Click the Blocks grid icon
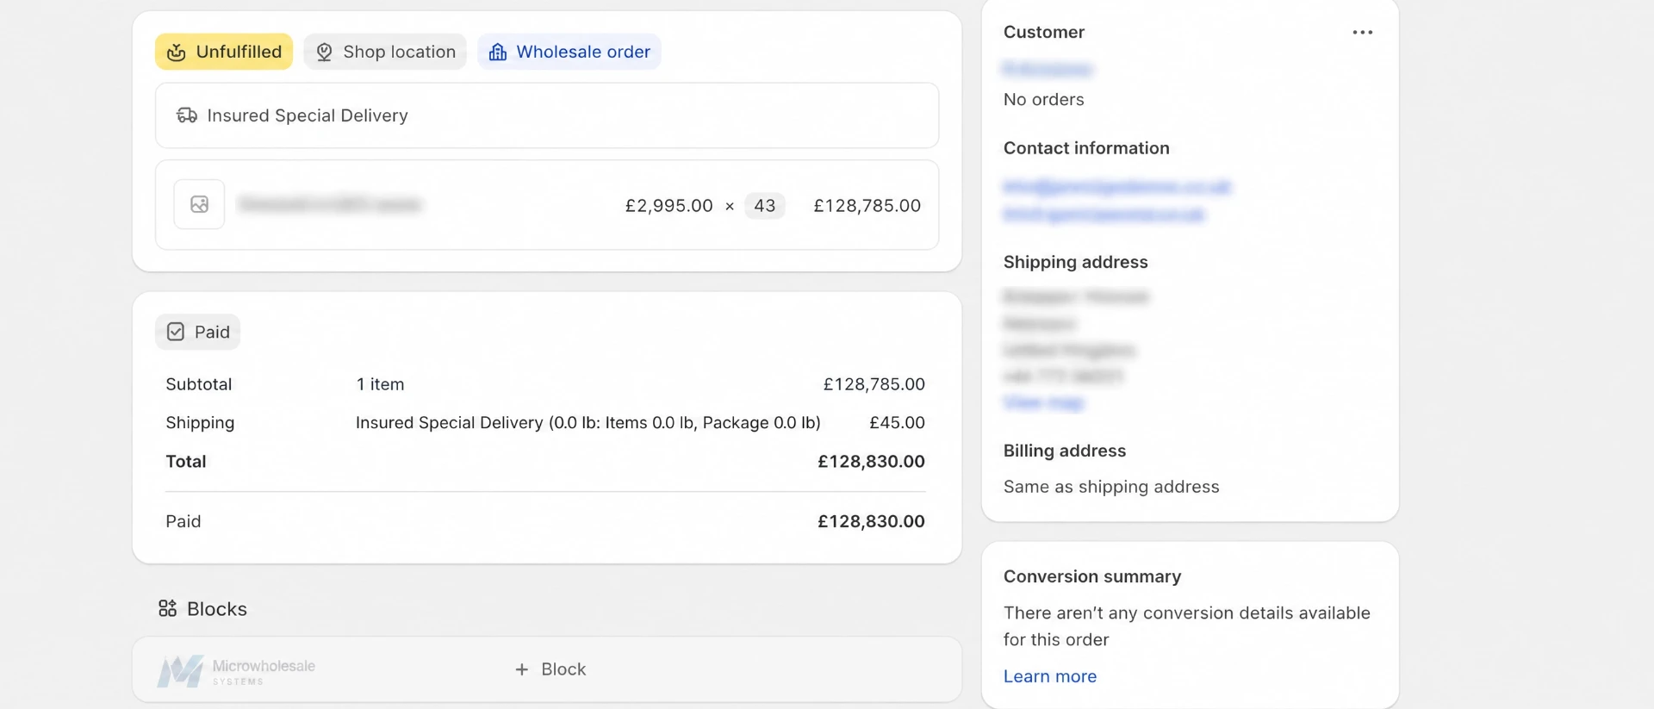Image resolution: width=1654 pixels, height=709 pixels. (x=167, y=608)
